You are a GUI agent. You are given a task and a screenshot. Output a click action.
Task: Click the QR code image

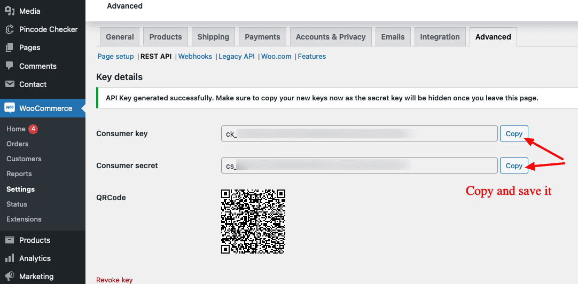pos(253,221)
